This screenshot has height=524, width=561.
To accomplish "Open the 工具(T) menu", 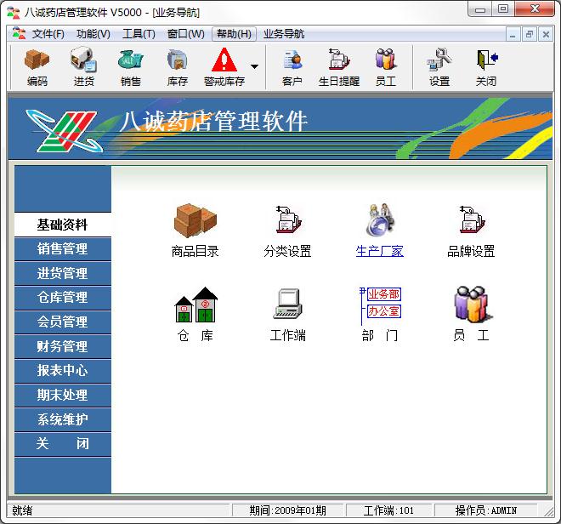I will click(139, 34).
